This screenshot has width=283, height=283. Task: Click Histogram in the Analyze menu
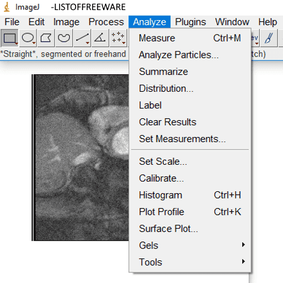(x=190, y=195)
